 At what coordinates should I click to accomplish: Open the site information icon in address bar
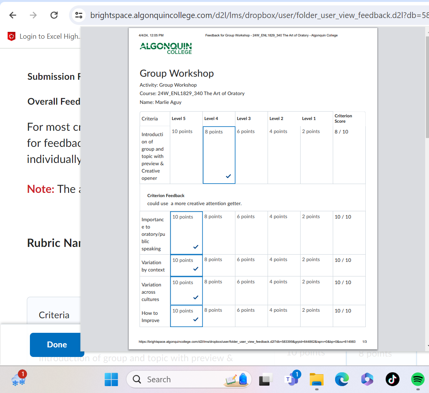(x=79, y=15)
